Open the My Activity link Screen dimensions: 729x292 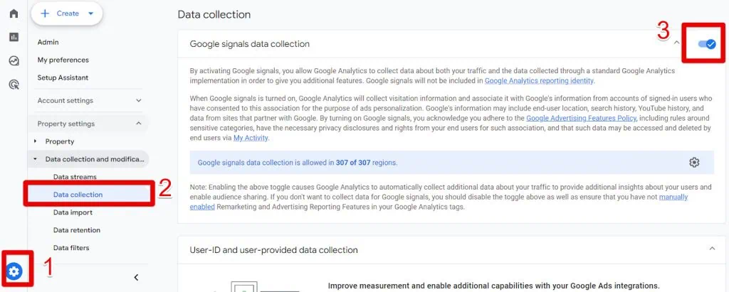251,138
